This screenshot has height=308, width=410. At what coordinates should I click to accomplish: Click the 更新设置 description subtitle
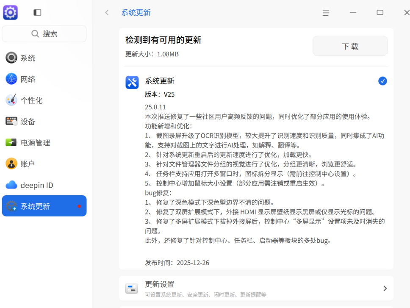coord(205,295)
